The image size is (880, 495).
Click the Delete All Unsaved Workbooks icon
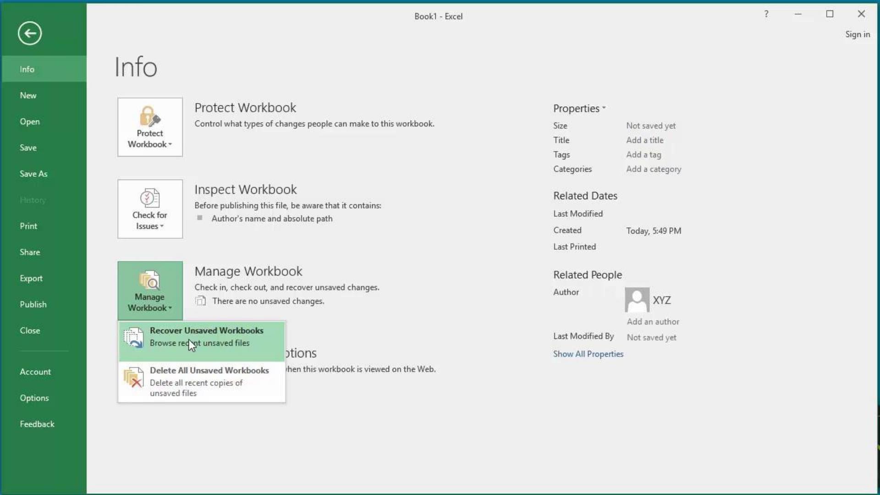(x=133, y=377)
